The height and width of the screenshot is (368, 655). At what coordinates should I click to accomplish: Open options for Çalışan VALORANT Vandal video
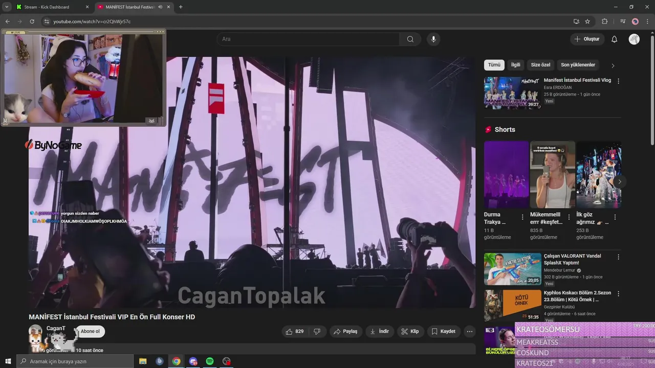618,257
